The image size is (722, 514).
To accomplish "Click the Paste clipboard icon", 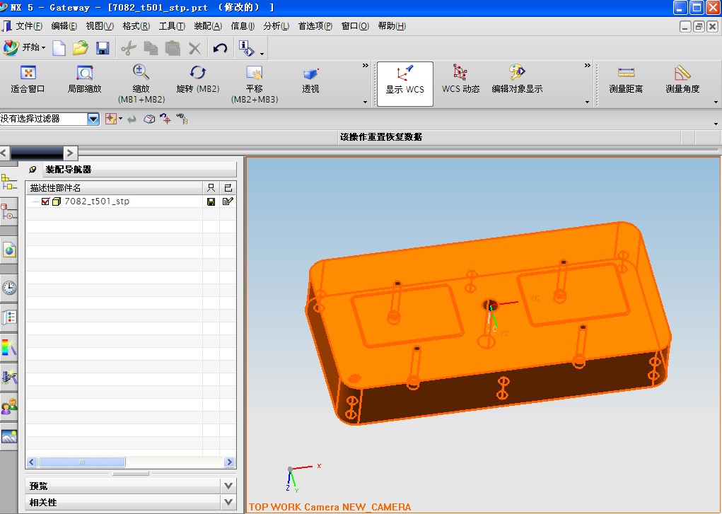I will [x=173, y=48].
